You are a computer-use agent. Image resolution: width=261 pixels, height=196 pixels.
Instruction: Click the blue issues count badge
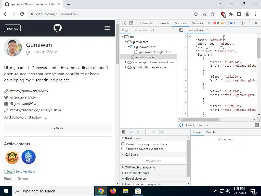click(232, 23)
